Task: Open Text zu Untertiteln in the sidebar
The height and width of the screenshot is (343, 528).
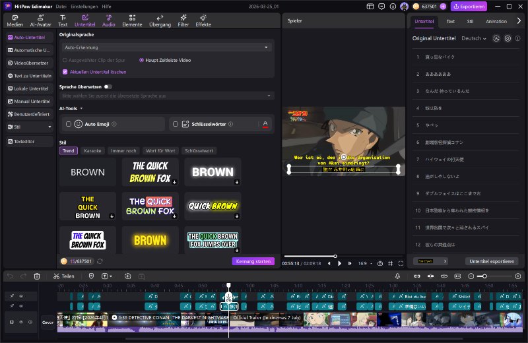Action: coord(29,76)
